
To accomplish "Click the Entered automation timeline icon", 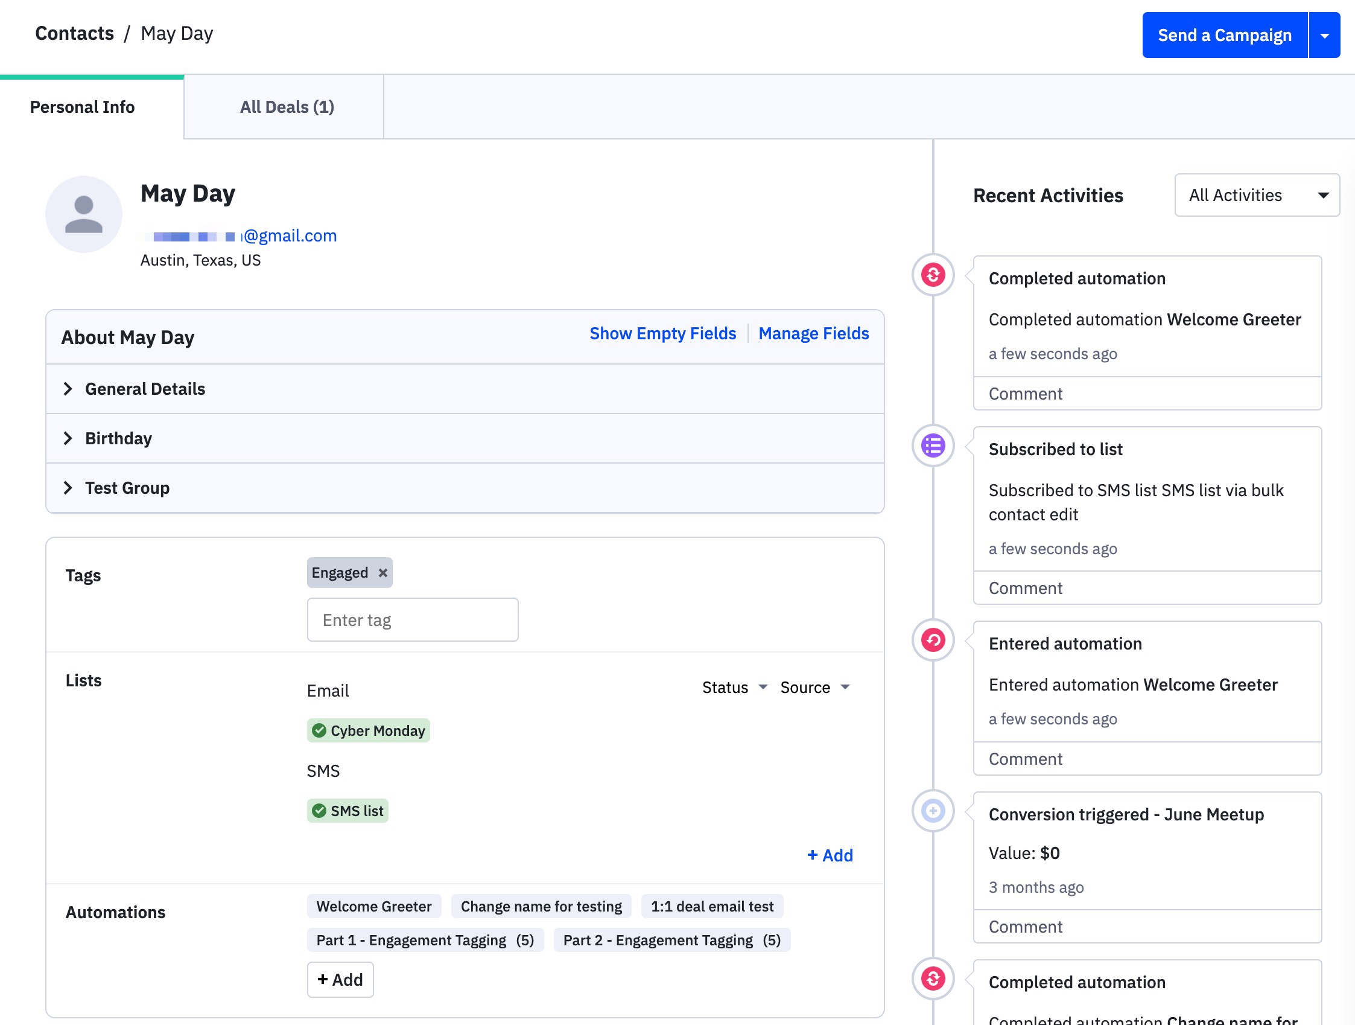I will click(x=932, y=640).
